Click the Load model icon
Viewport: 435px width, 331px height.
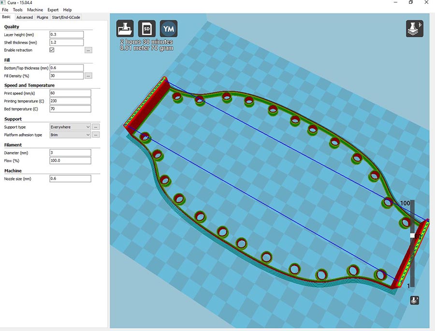click(125, 29)
